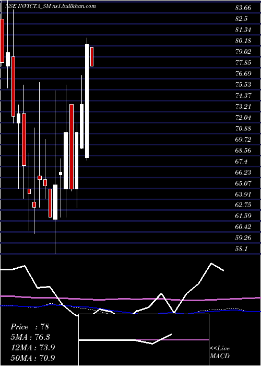The height and width of the screenshot is (366, 261).
Task: Click the 60.42 price axis label
Action: 243,227
